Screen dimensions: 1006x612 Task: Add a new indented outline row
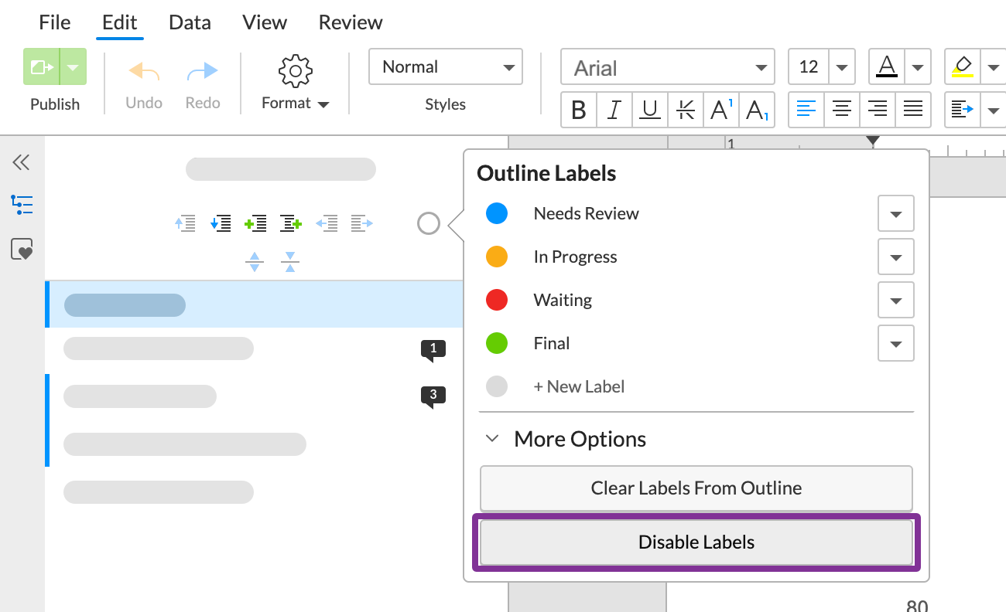pos(290,223)
